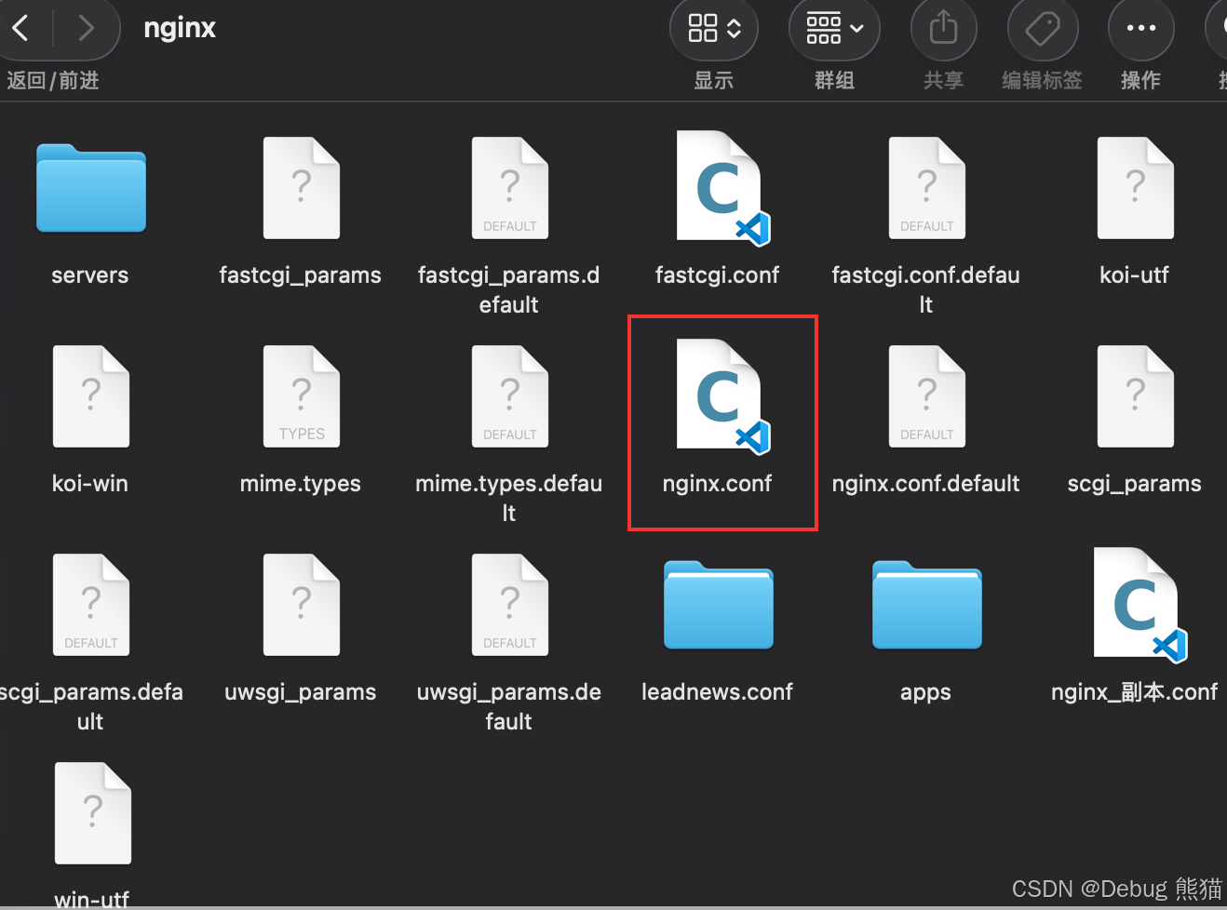Select the koi-win file icon
The image size is (1227, 910).
click(91, 396)
